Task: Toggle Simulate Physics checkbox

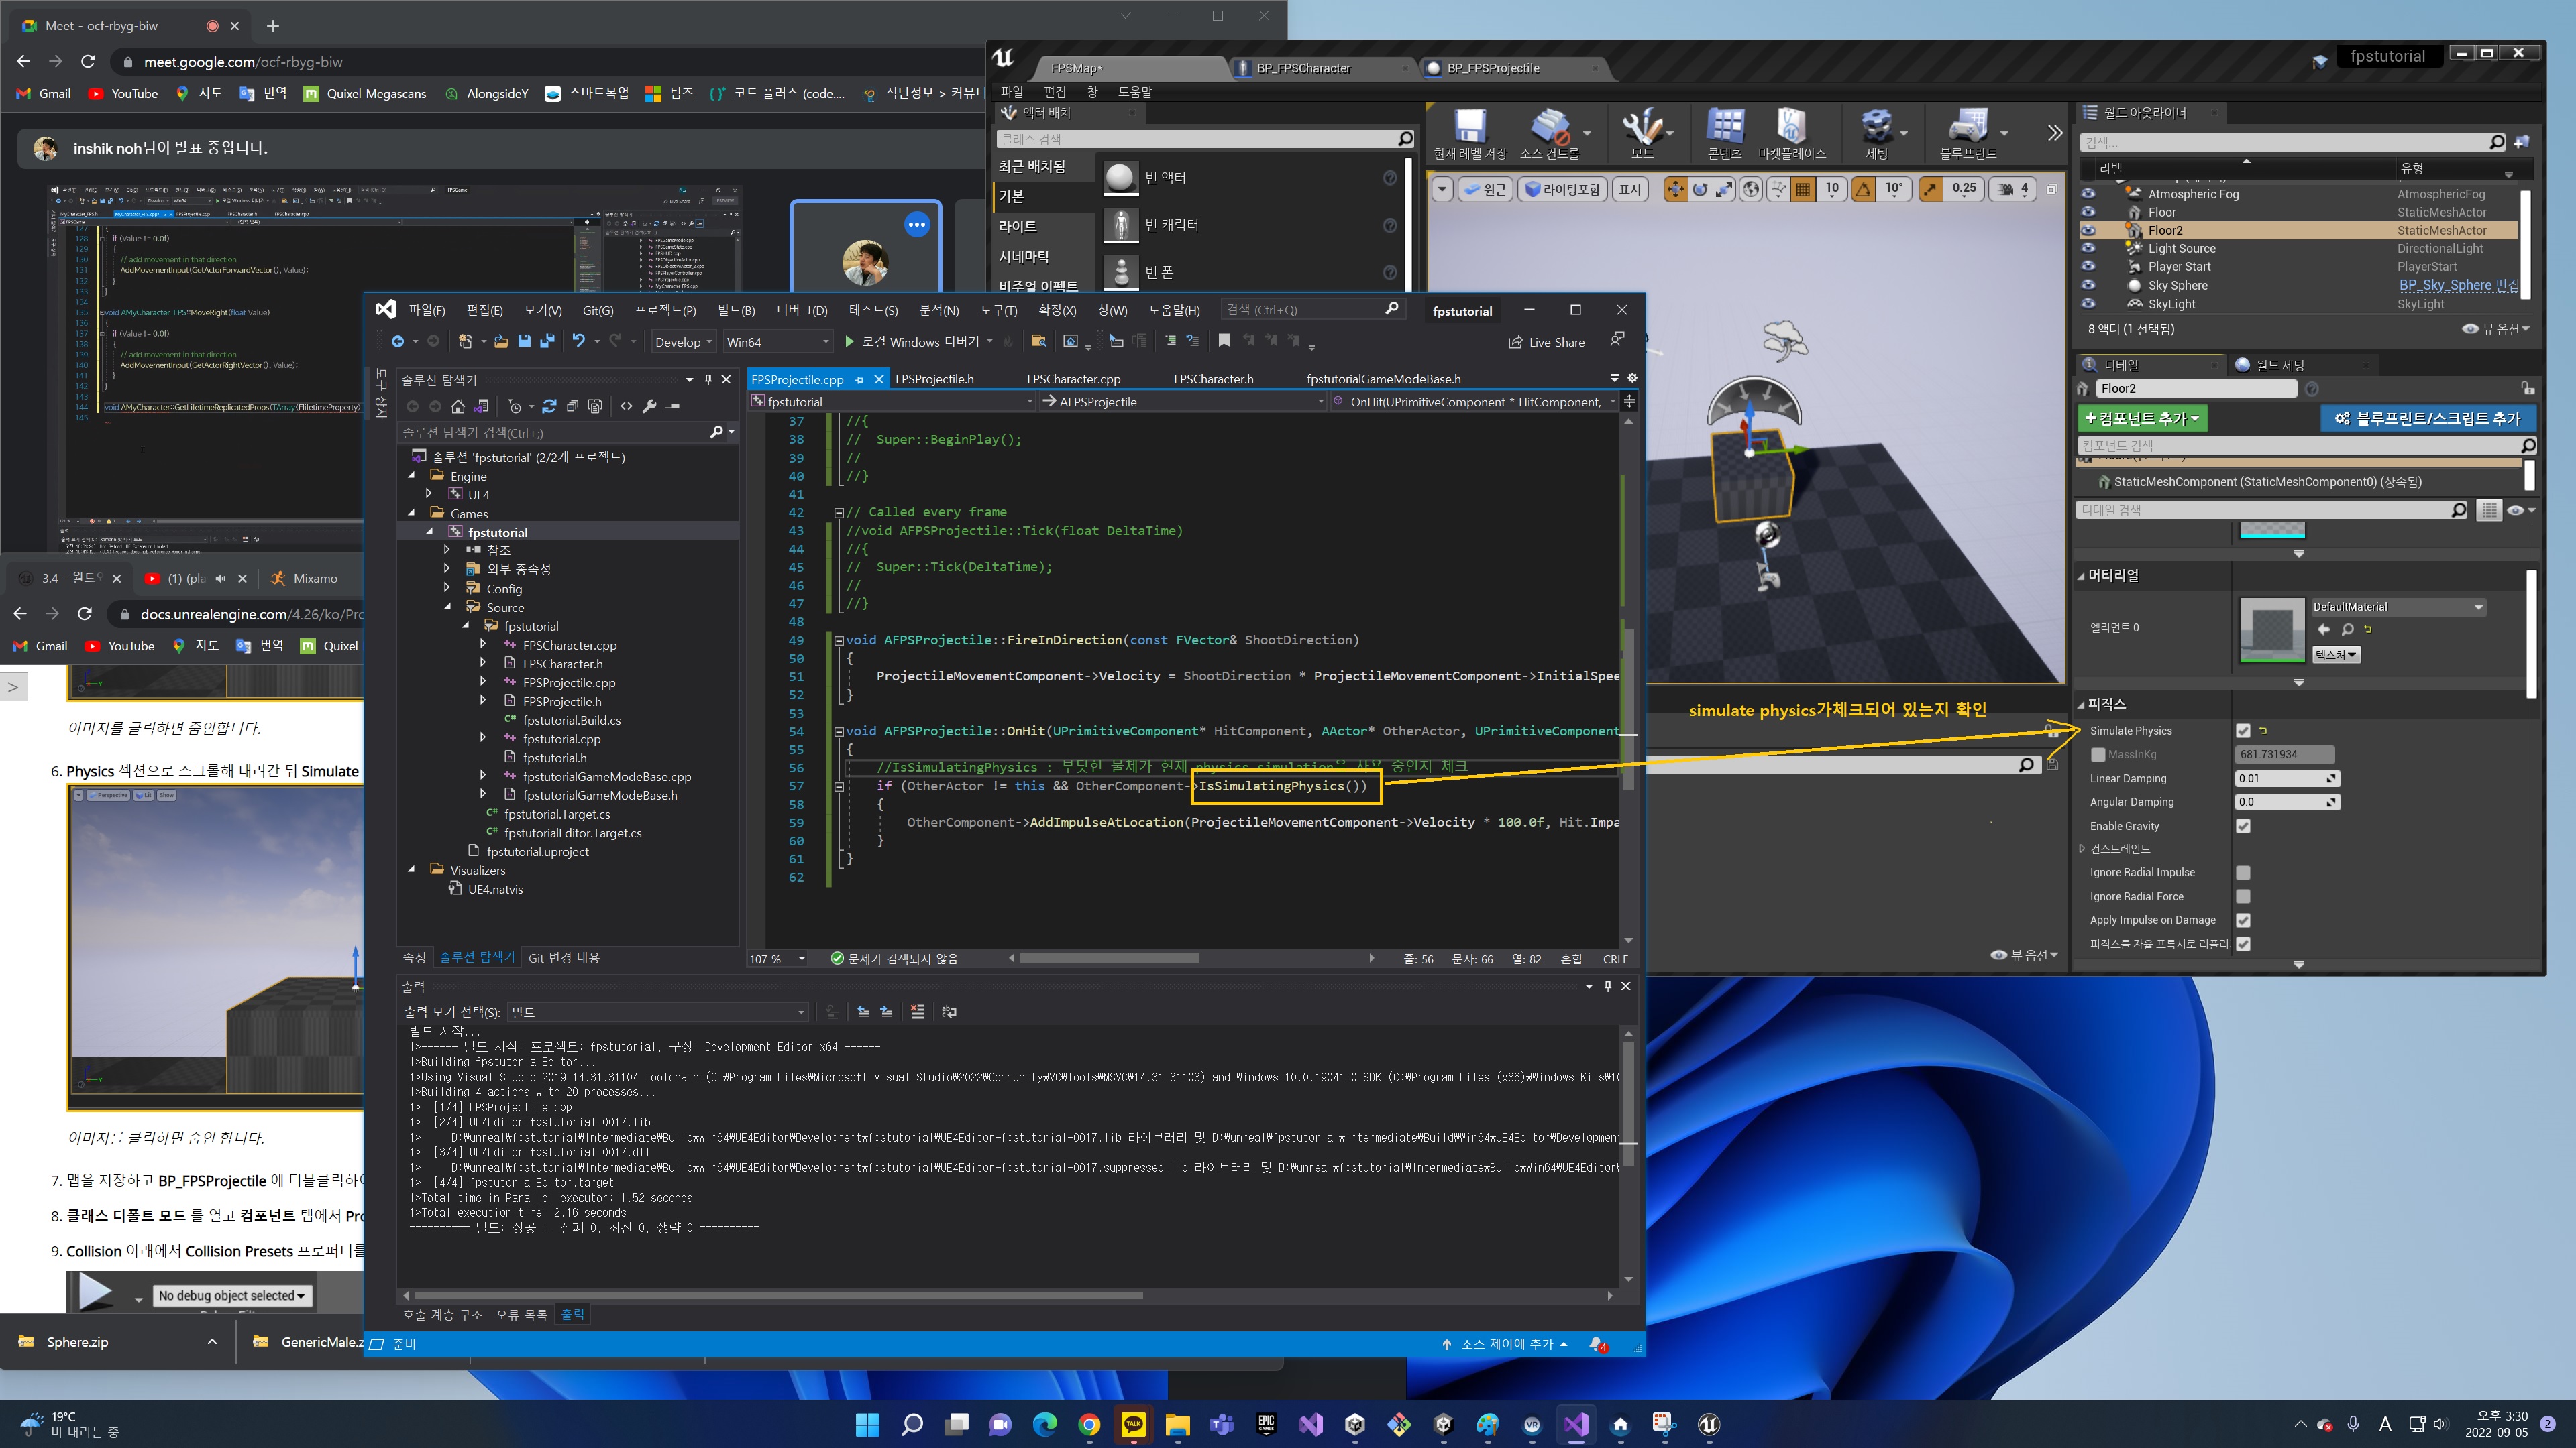Action: coord(2243,731)
